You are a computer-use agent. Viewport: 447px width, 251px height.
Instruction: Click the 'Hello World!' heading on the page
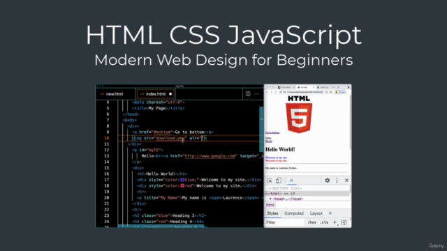[x=280, y=149]
